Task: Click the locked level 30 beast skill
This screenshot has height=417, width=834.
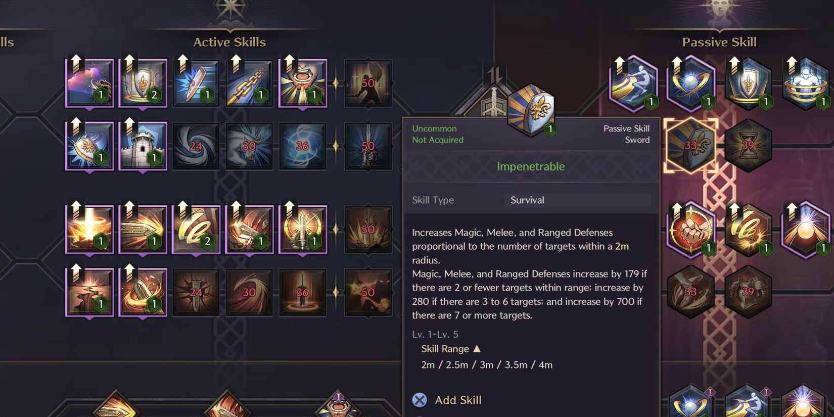Action: point(249,146)
